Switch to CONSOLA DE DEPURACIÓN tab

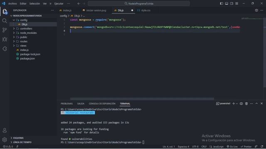point(102,103)
